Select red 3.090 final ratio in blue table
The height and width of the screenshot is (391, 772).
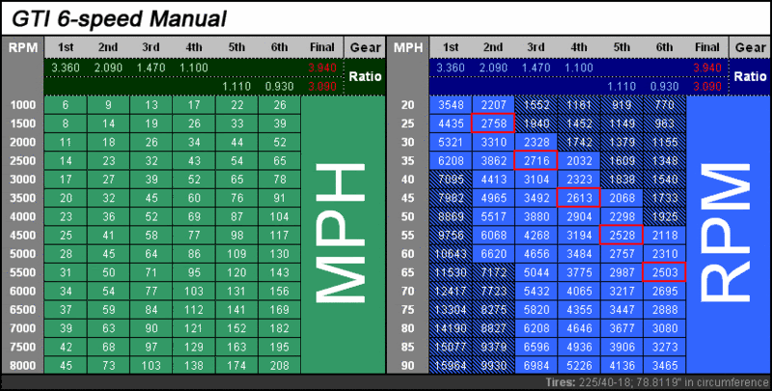707,87
